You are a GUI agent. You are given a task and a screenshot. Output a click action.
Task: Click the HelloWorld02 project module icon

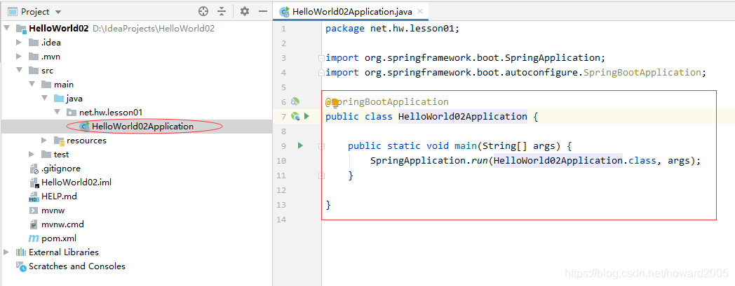point(21,29)
